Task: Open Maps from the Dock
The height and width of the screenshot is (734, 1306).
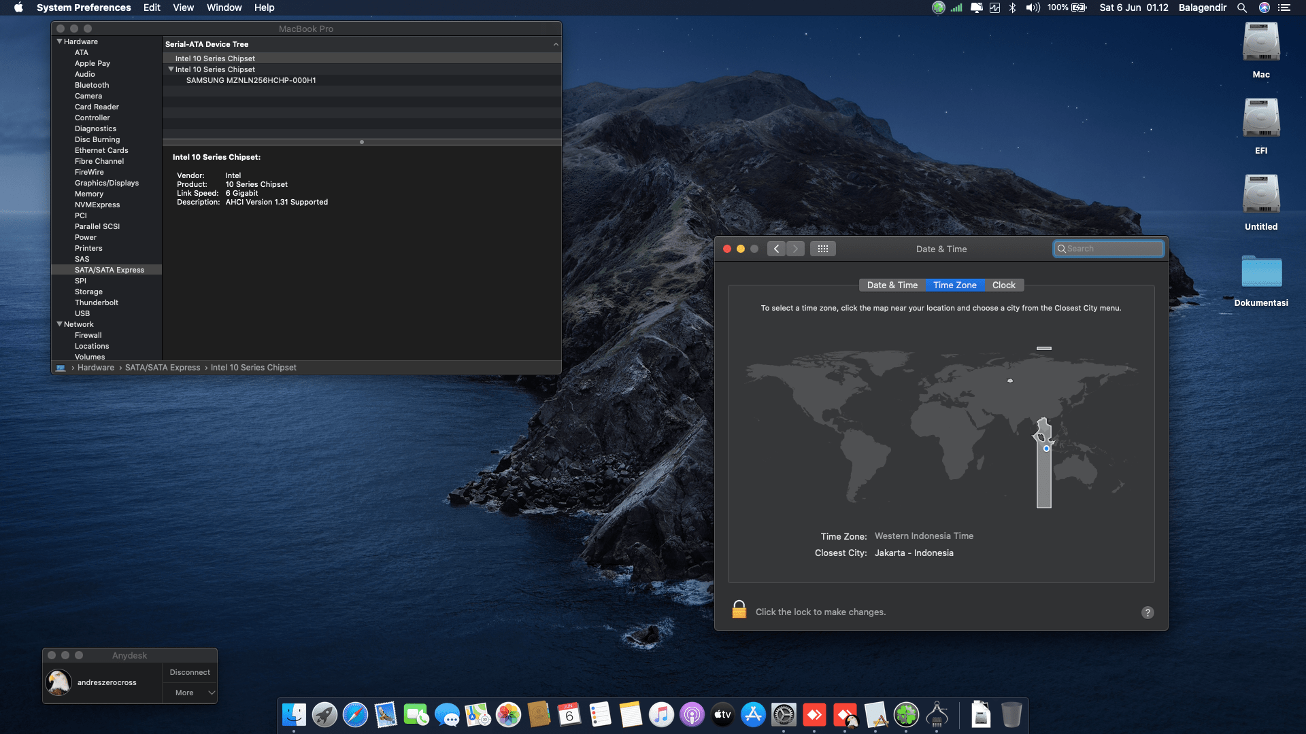Action: 478,714
